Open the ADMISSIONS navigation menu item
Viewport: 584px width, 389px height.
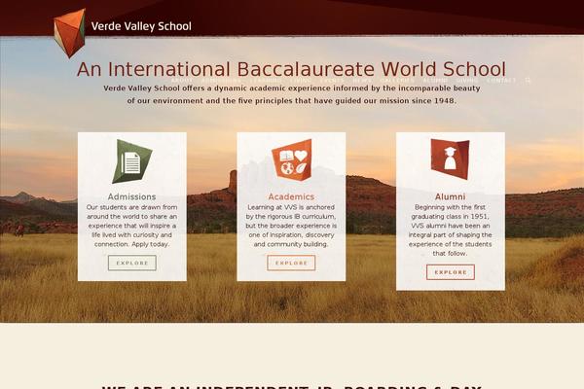(x=221, y=80)
